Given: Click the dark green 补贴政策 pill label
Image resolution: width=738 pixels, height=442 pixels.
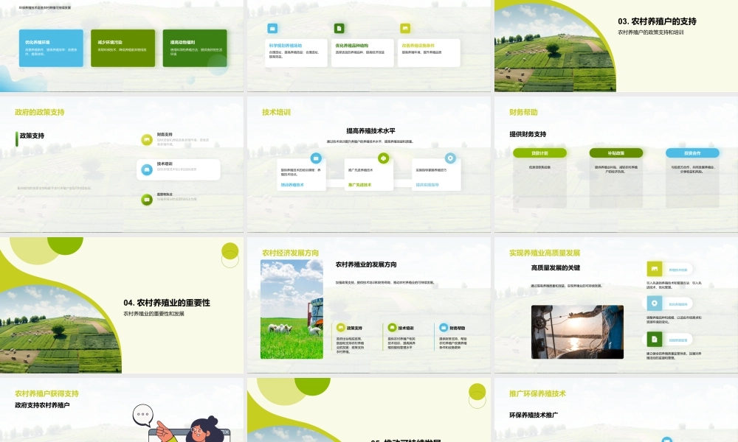Looking at the screenshot, I should point(616,153).
